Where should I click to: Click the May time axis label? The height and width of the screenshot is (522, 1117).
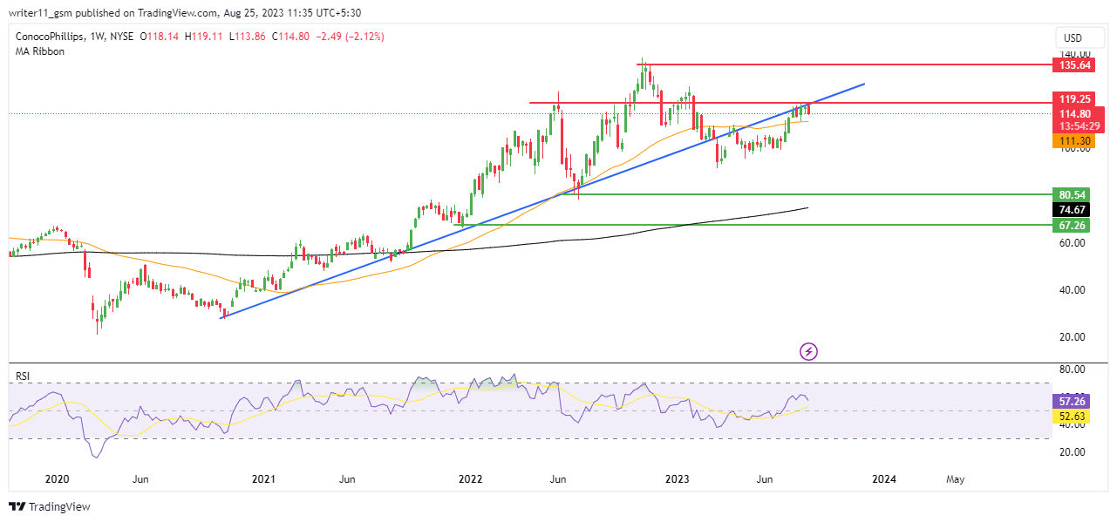point(956,478)
